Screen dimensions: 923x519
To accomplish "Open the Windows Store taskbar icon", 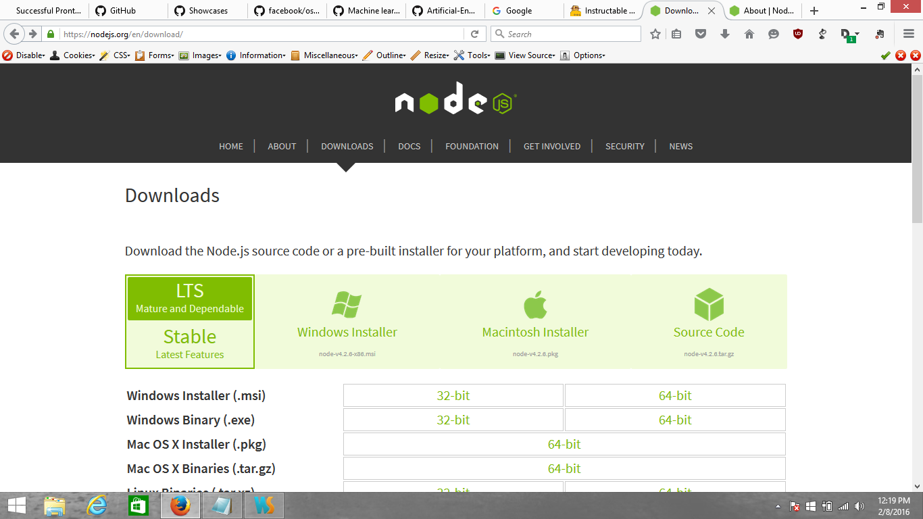I will point(138,505).
